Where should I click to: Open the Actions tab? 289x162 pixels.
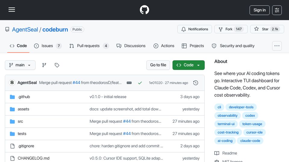[164, 46]
